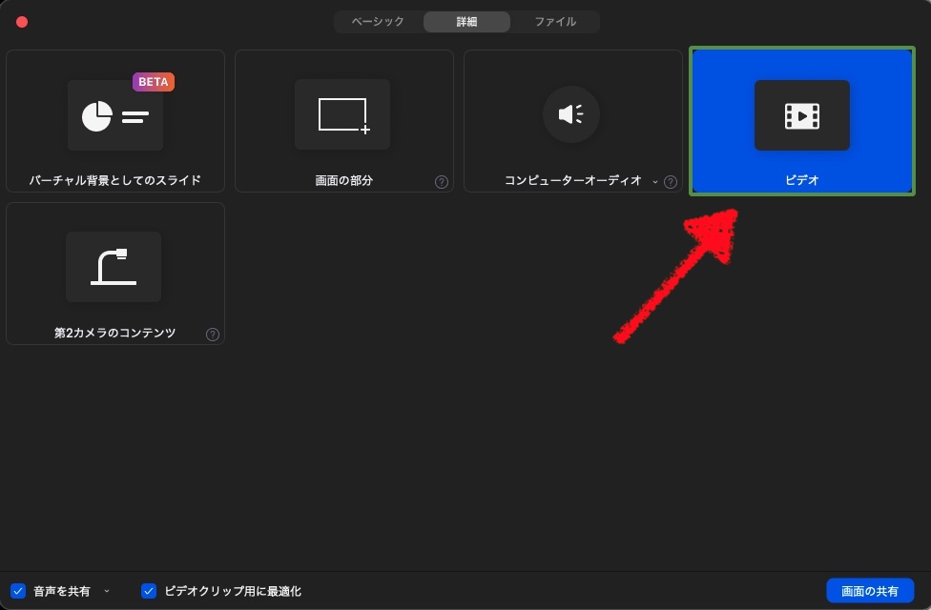931x610 pixels.
Task: Select 画面の部分 for partial screen sharing
Action: 343,114
